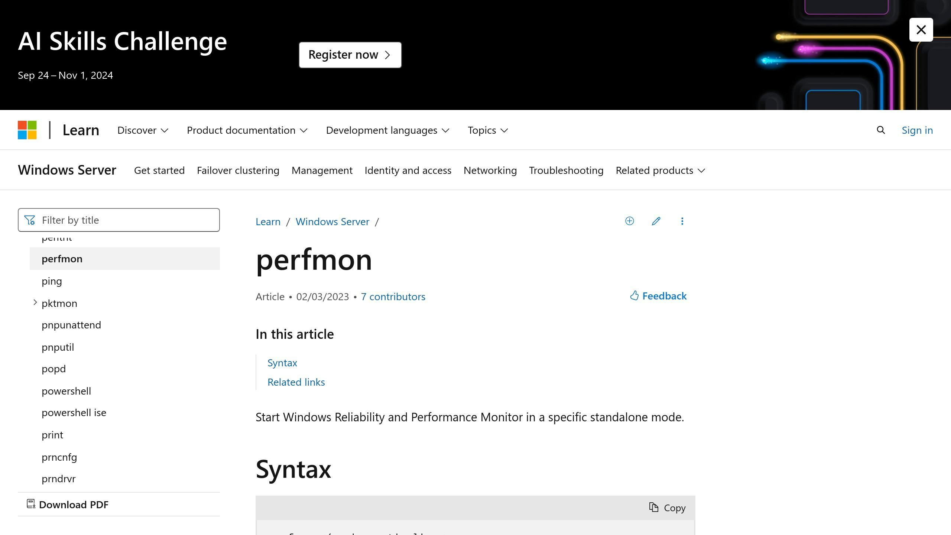Jump to the Syntax section link

[x=282, y=363]
